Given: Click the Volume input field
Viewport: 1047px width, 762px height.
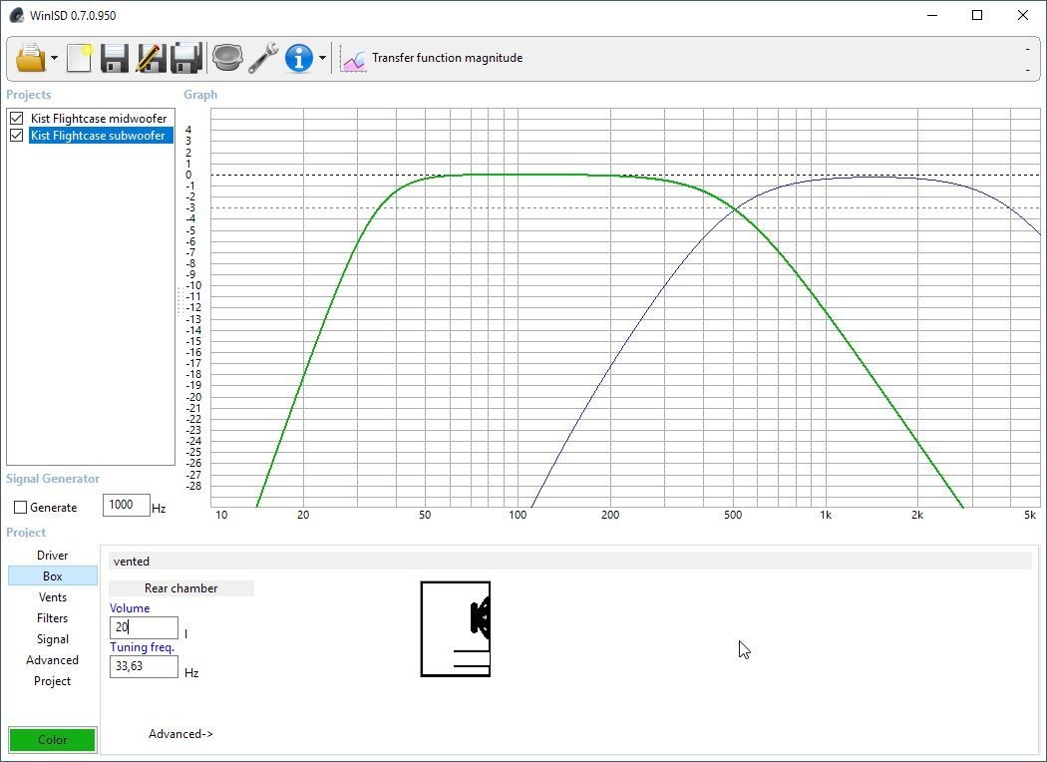Looking at the screenshot, I should click(x=144, y=627).
